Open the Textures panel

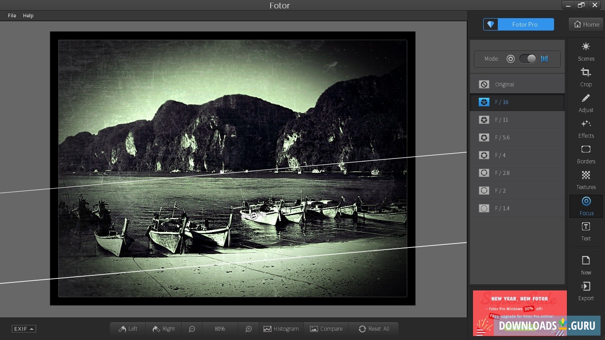tap(586, 180)
